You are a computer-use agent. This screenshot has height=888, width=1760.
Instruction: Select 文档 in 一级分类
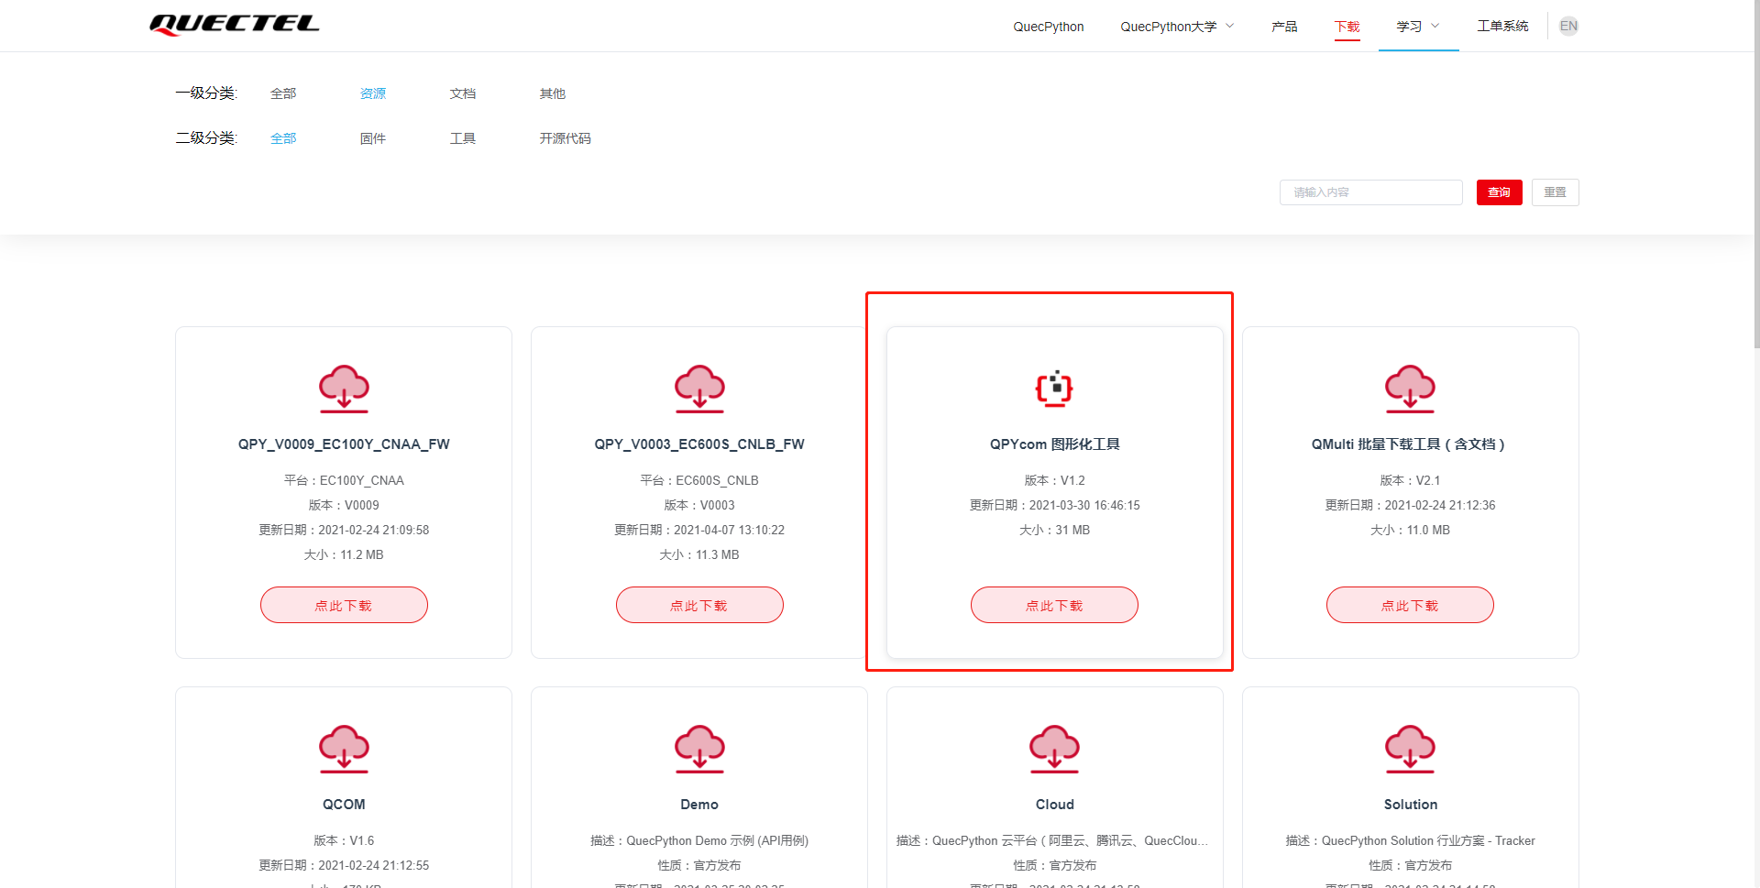tap(463, 93)
